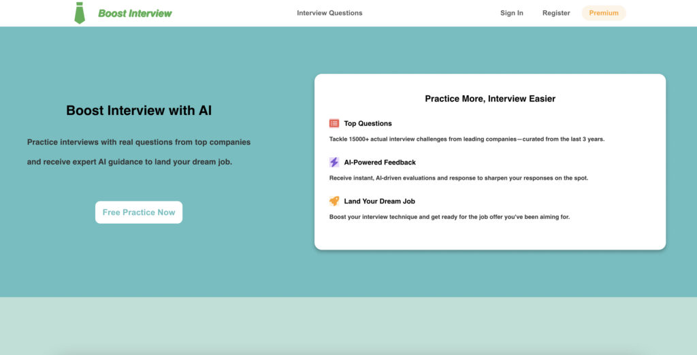
Task: Click the purple lightning bolt icon
Action: point(334,162)
